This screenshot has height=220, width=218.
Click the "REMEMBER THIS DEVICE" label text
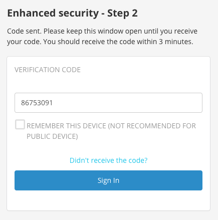[x=66, y=126]
